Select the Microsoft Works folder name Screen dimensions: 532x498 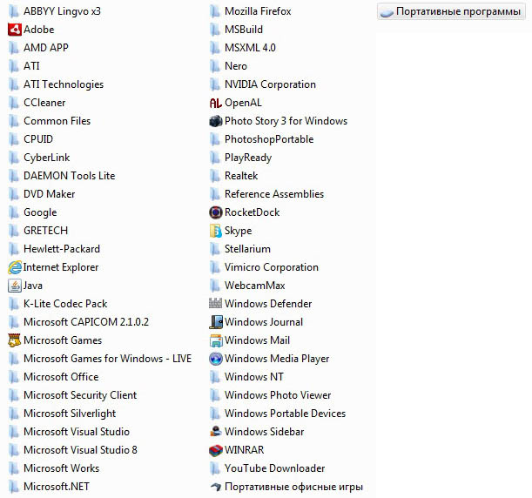tap(62, 468)
